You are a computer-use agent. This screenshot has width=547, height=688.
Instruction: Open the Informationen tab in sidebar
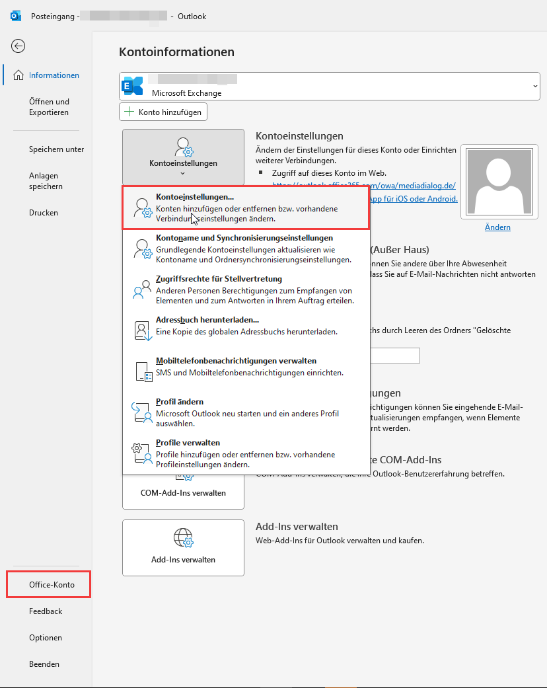48,75
